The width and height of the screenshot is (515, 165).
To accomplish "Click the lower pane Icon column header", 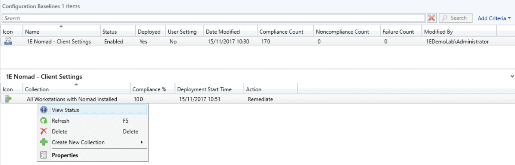I will [x=12, y=89].
